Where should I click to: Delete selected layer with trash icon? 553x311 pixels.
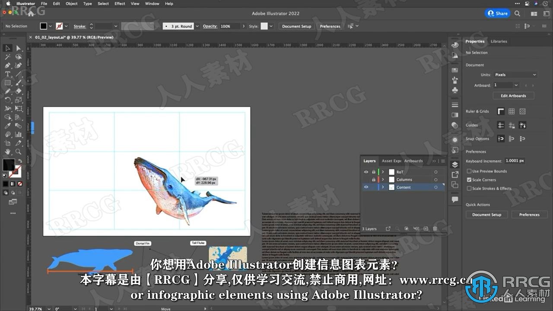click(435, 228)
